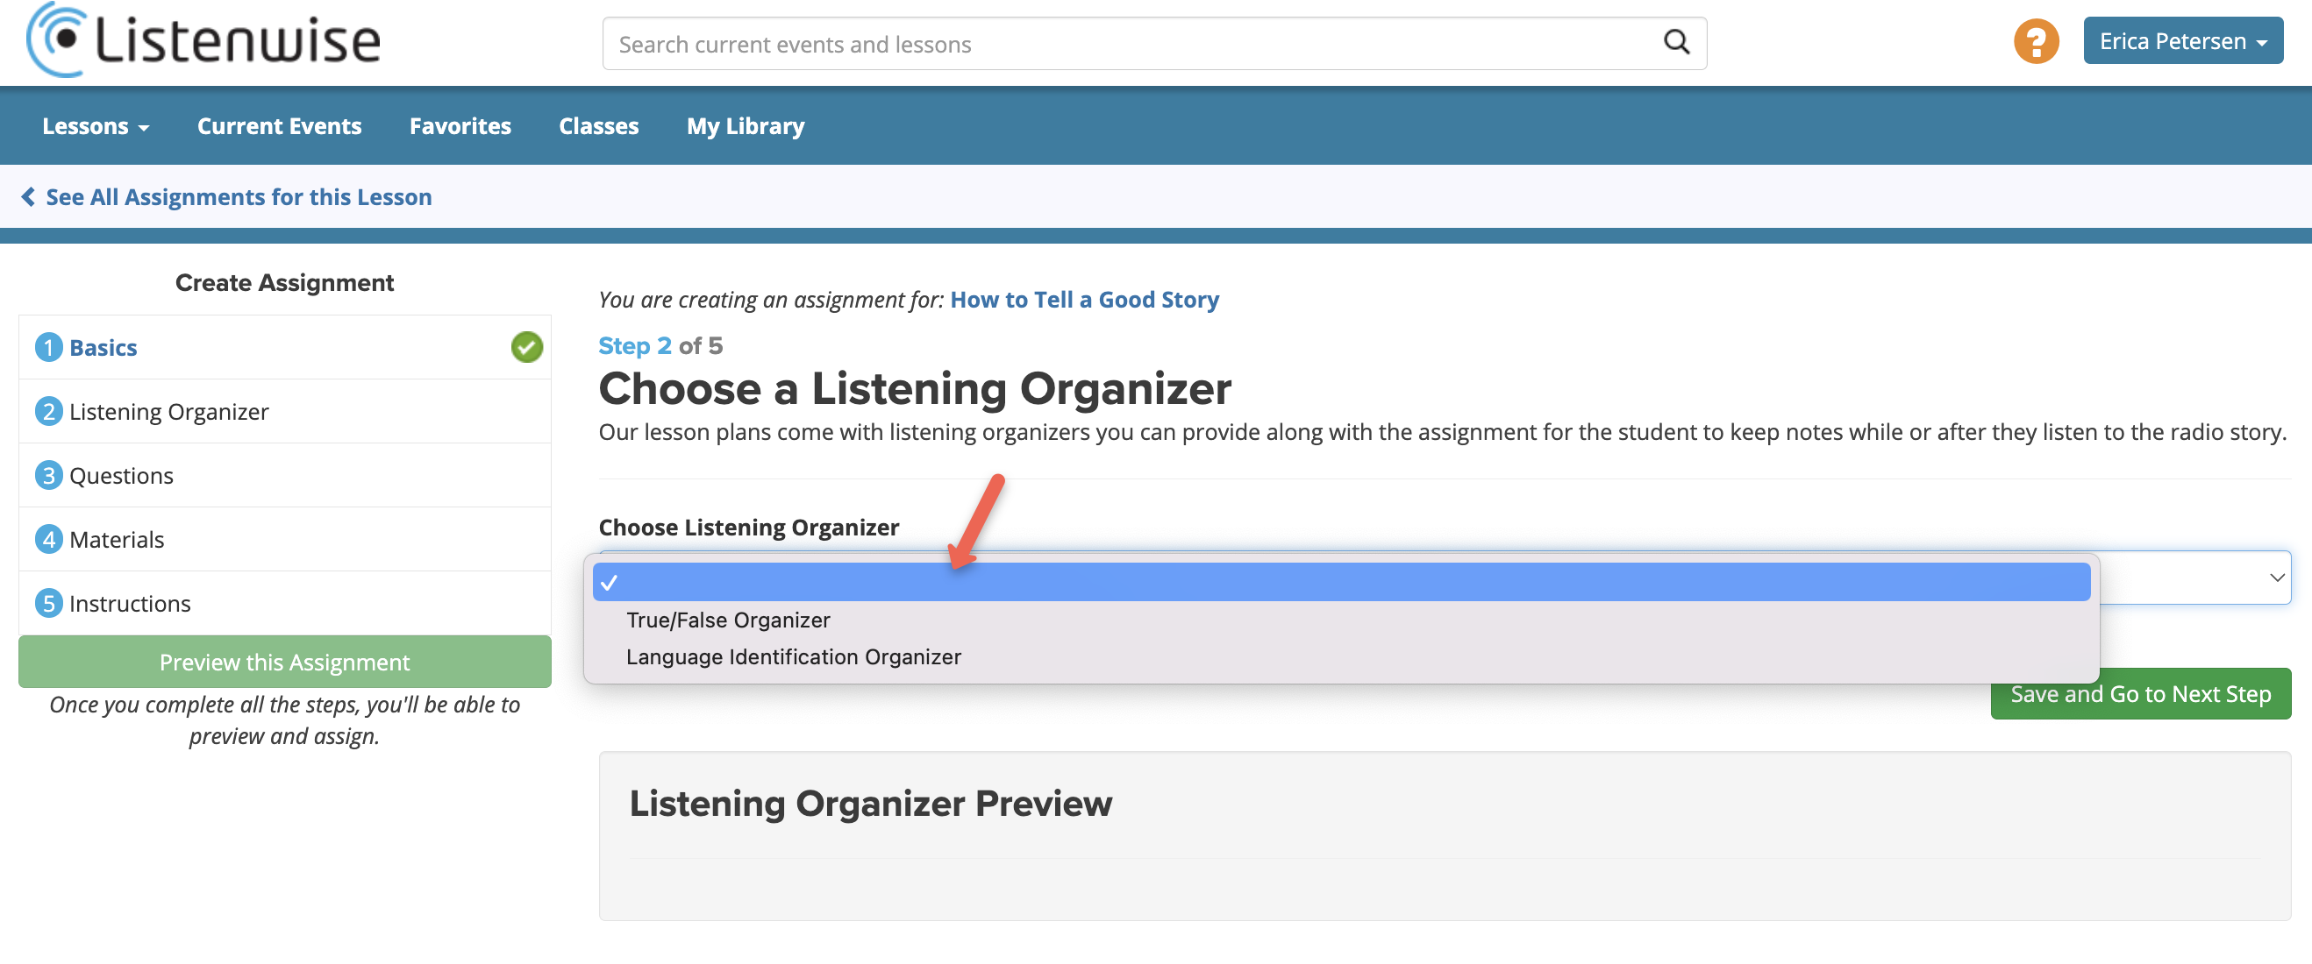Viewport: 2312px width, 964px height.
Task: Click the search current events input field
Action: tap(1131, 44)
